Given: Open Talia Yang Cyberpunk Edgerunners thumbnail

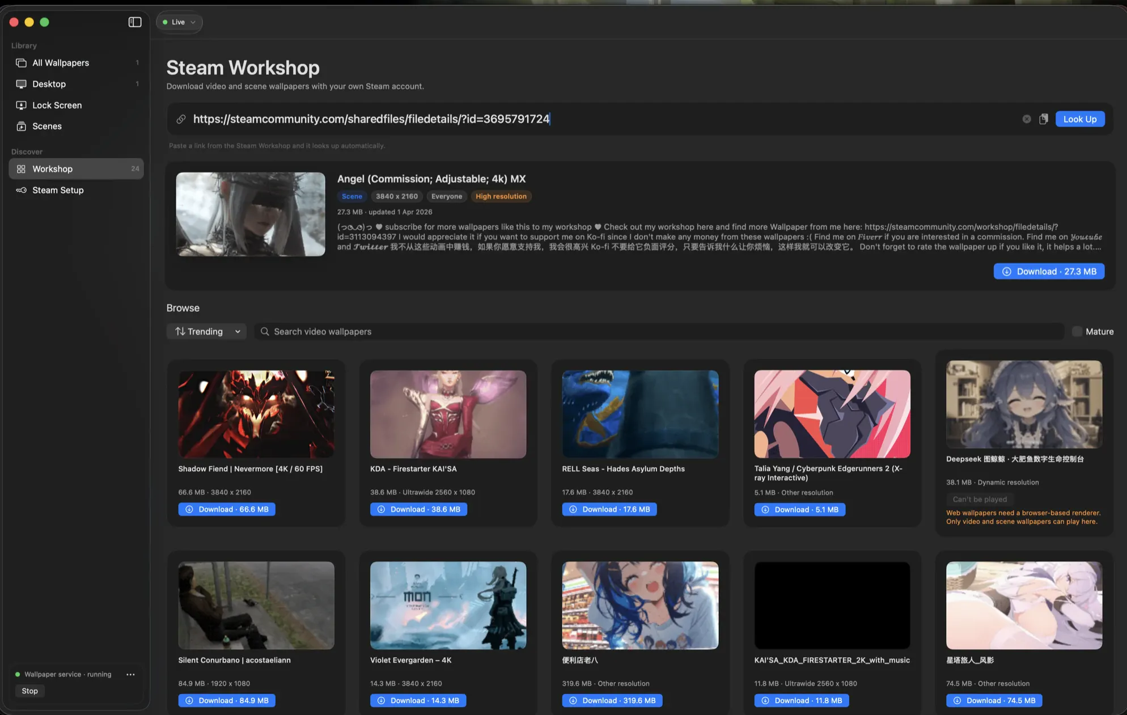Looking at the screenshot, I should pos(832,414).
